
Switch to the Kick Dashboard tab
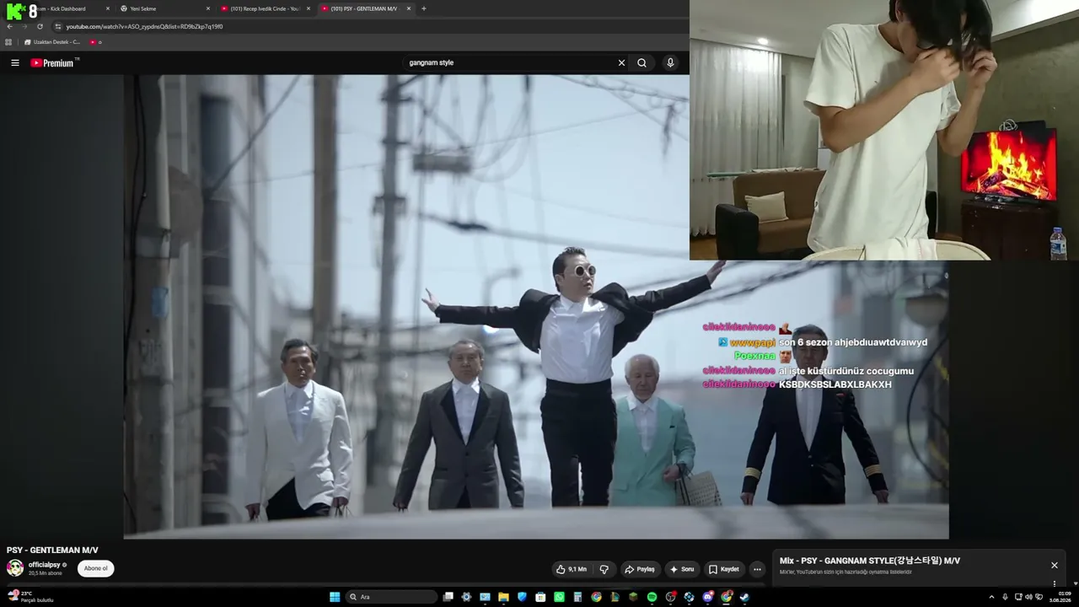pos(66,8)
